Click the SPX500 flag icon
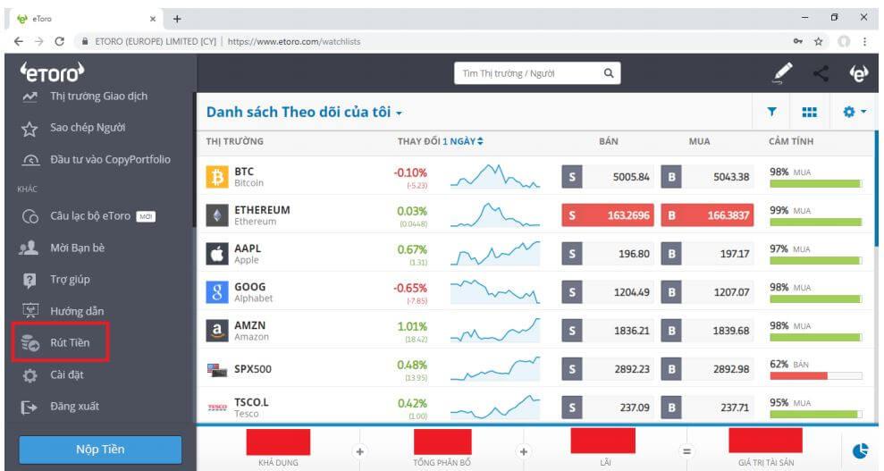Image resolution: width=884 pixels, height=471 pixels. click(x=217, y=370)
